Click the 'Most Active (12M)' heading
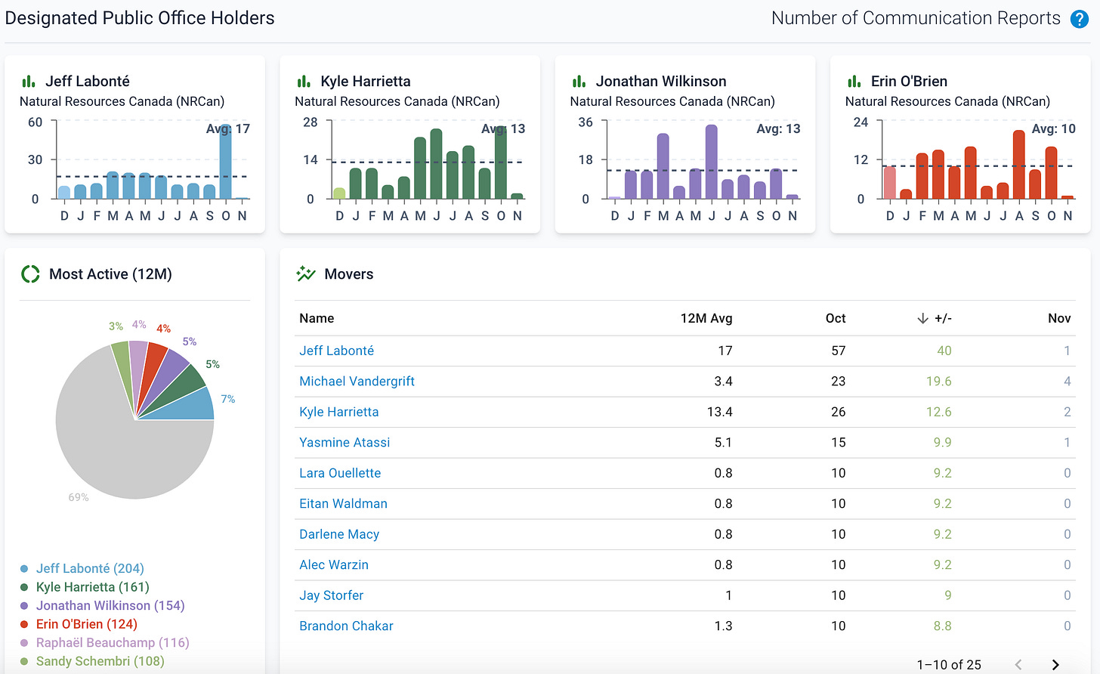Screen dimensions: 1100x674 point(110,274)
